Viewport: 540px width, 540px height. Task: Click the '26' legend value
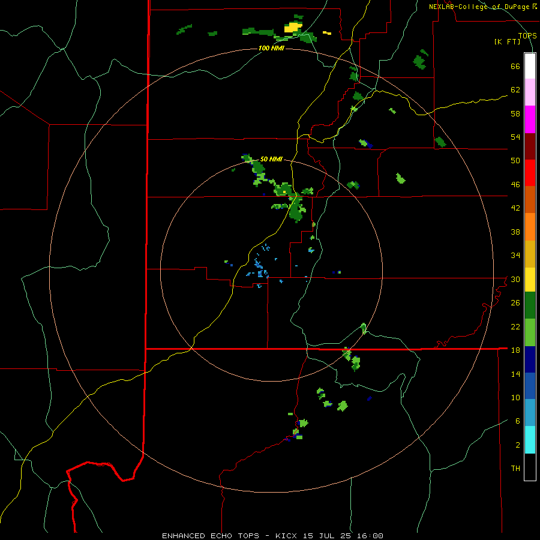(x=515, y=303)
